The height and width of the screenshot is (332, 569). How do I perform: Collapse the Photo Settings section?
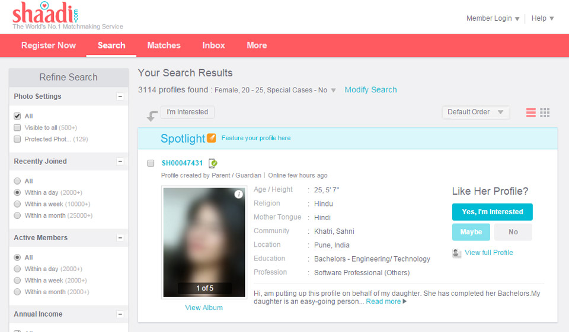tap(120, 96)
